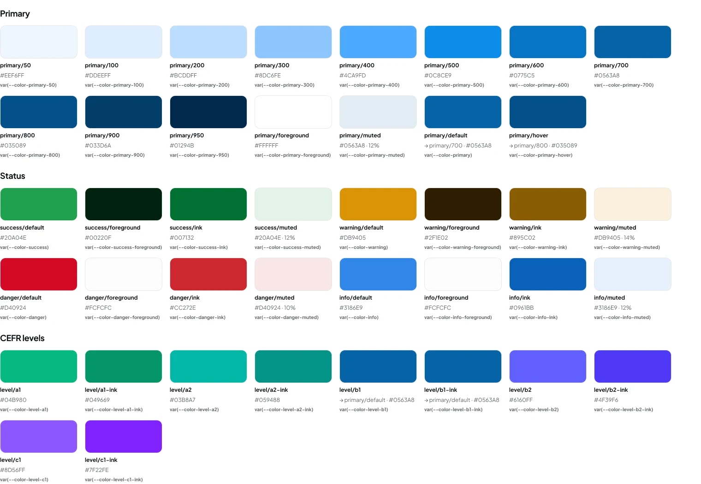Click the "CEFR levels" section heading
701x484 pixels.
22,338
